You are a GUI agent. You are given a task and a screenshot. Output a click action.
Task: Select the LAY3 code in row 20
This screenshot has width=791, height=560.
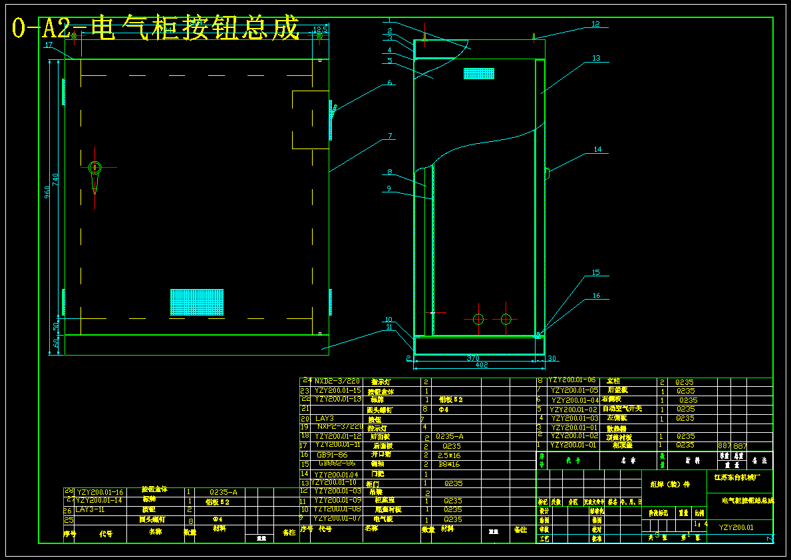click(x=325, y=419)
